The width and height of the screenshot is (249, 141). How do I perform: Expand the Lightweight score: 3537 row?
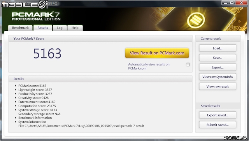16,90
